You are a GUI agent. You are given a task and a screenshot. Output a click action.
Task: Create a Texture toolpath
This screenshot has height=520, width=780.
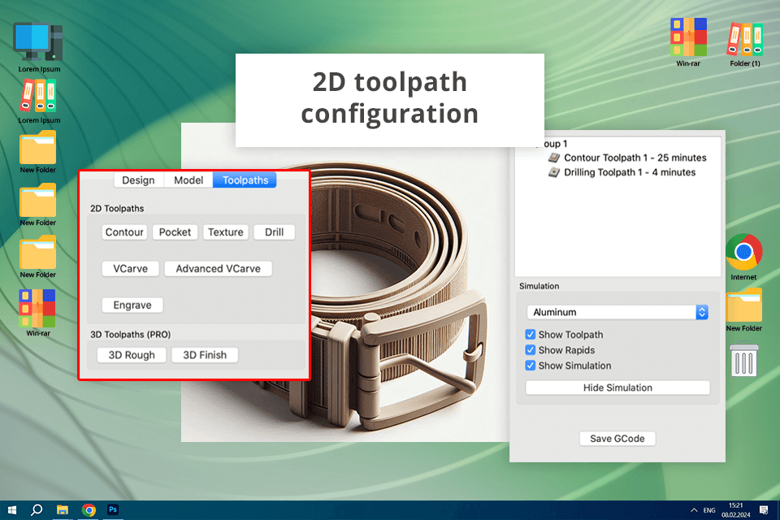tap(226, 232)
